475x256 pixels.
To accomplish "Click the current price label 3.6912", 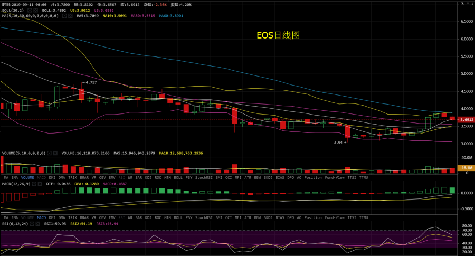I will [466, 120].
